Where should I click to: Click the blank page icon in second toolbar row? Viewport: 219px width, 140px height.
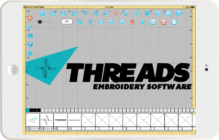coord(174,22)
